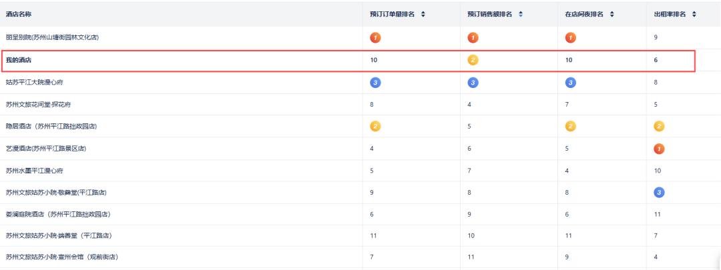The image size is (721, 270).
Task: Open hotel 丽呈别院(苏州山塘街园林文化店)
Action: pyautogui.click(x=52, y=37)
